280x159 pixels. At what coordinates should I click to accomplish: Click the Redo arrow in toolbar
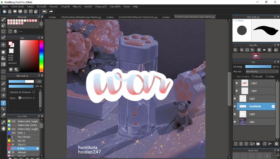click(x=51, y=11)
